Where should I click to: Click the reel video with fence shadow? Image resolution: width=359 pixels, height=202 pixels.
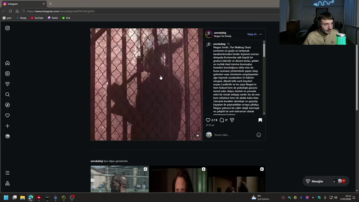146,84
